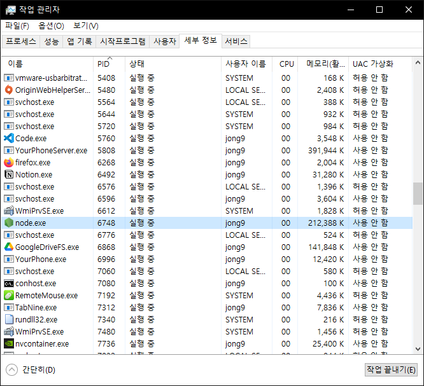Sort by the PID column header
Image resolution: width=424 pixels, height=386 pixels.
(x=110, y=64)
